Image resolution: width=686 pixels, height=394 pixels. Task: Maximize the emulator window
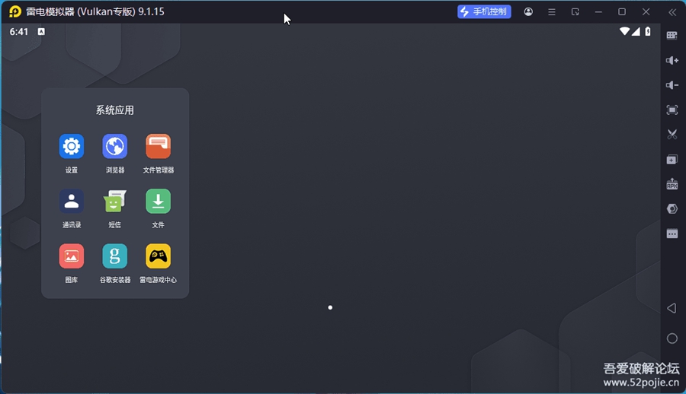[x=622, y=12]
